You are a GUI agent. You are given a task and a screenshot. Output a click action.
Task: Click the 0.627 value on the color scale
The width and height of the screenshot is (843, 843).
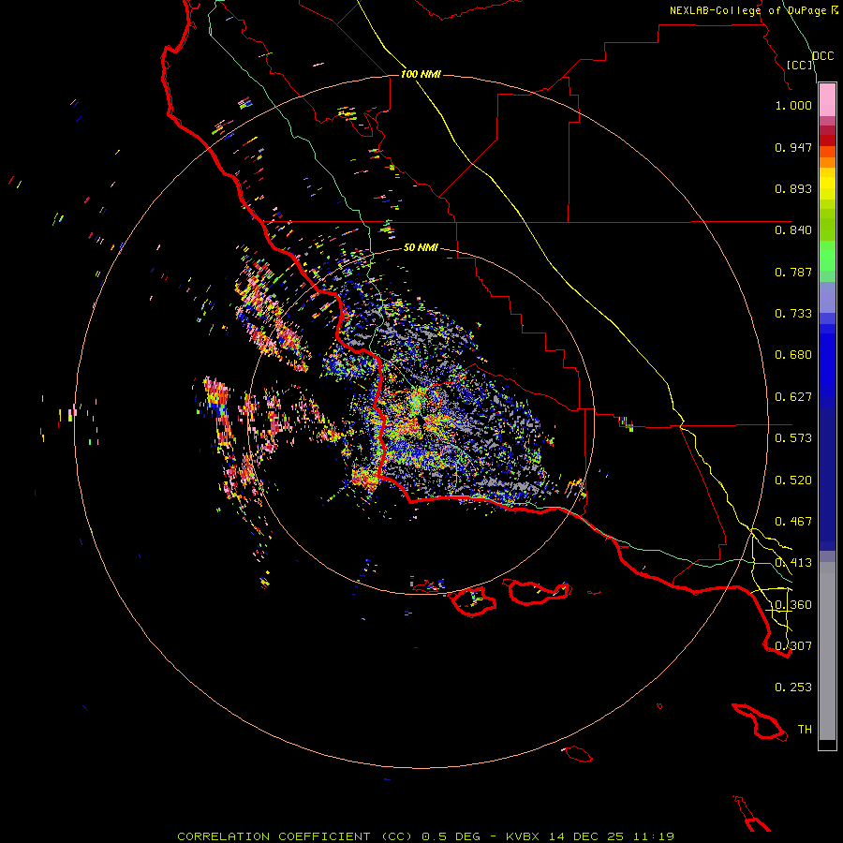click(793, 397)
